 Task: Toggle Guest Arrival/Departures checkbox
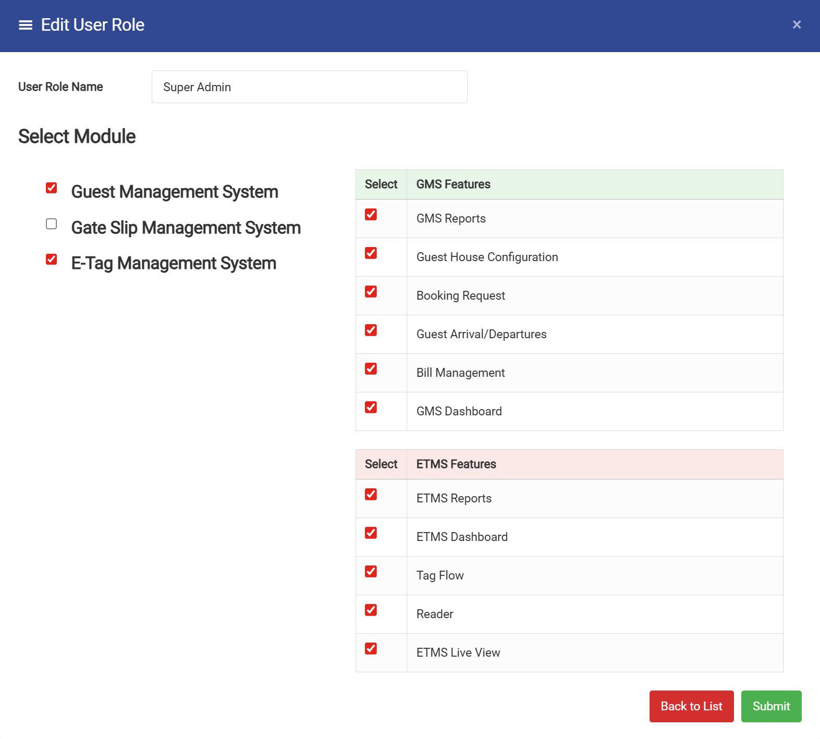371,330
